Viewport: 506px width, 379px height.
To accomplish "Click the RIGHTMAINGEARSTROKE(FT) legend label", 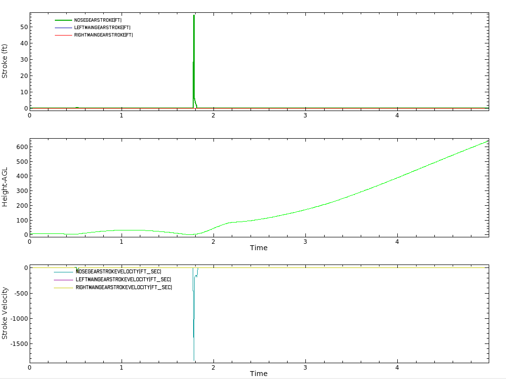I will click(x=103, y=35).
